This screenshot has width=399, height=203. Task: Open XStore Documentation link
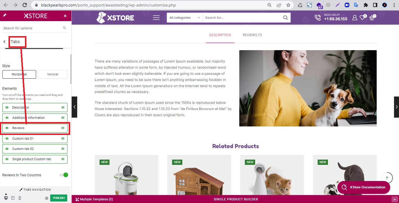[x=364, y=187]
